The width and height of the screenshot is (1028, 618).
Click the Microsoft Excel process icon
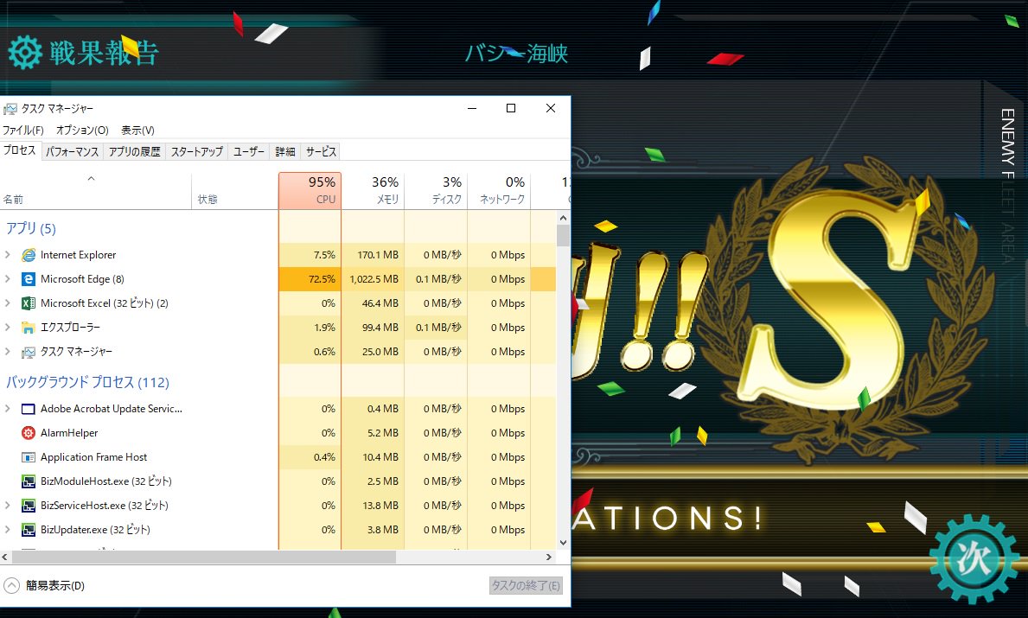point(29,303)
